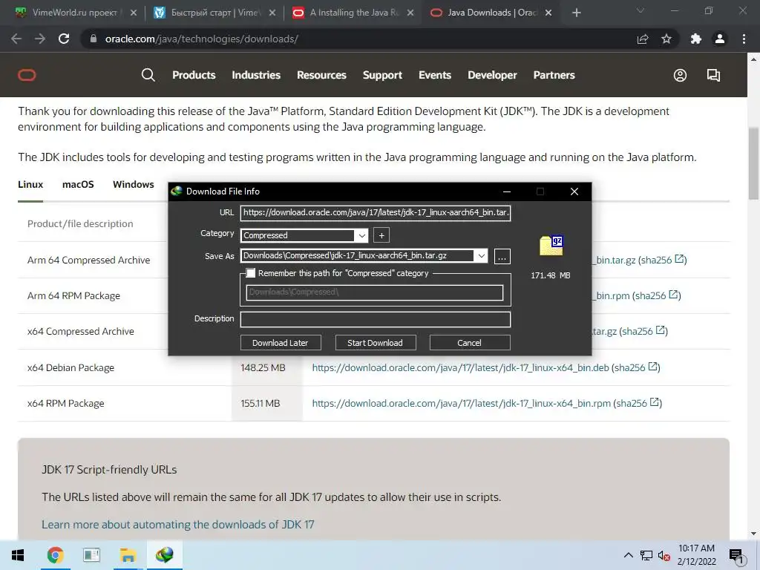This screenshot has height=570, width=760.
Task: Bookmark this page with the star
Action: pyautogui.click(x=666, y=39)
